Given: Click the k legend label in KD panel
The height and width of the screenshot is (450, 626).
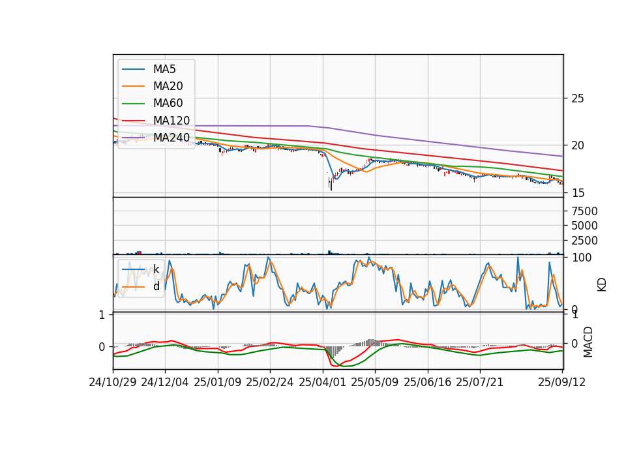Looking at the screenshot, I should click(x=156, y=269).
